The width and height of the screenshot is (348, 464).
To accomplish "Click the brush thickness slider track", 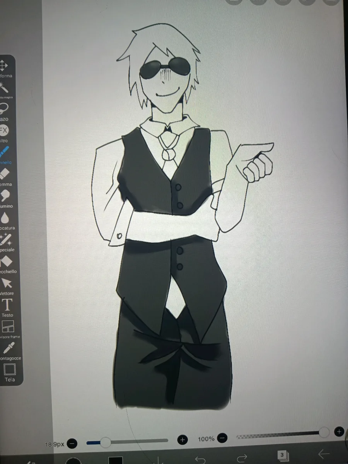I will pos(127,441).
